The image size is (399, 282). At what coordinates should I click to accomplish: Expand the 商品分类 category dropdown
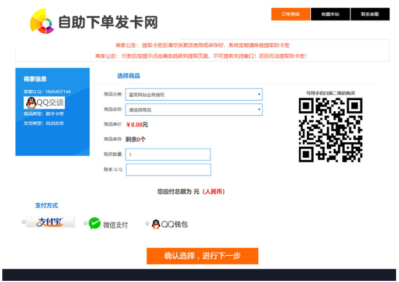tap(194, 94)
